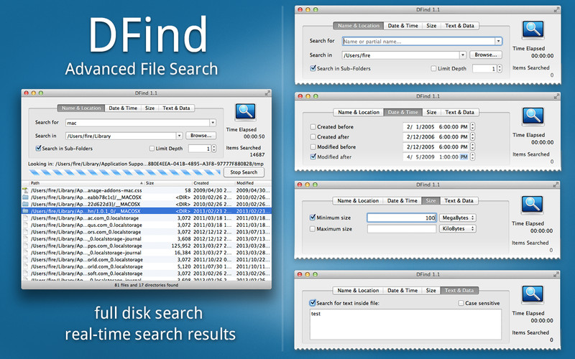Sort results by the Size column header
575x359 pixels.
[168, 183]
